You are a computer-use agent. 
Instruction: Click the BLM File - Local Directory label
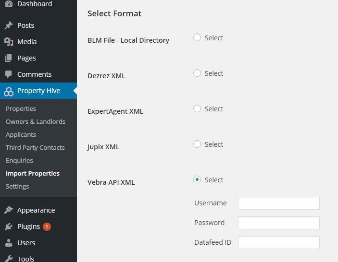pyautogui.click(x=128, y=40)
